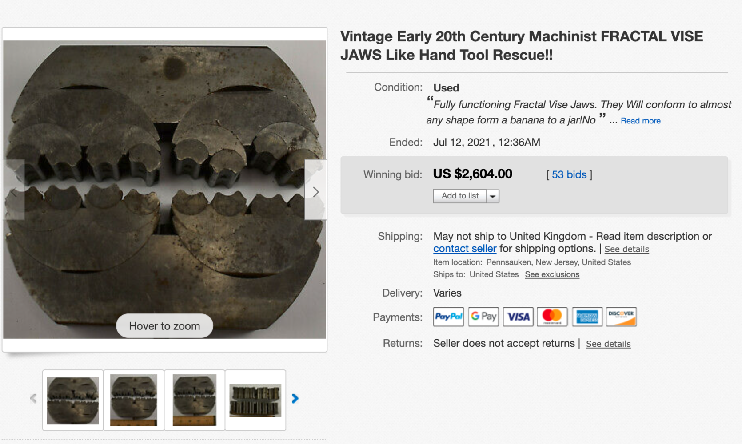Show next image with right arrow
This screenshot has width=742, height=444.
[x=315, y=192]
